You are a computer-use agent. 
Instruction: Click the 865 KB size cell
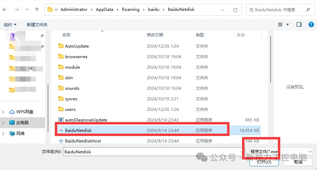coord(252,120)
